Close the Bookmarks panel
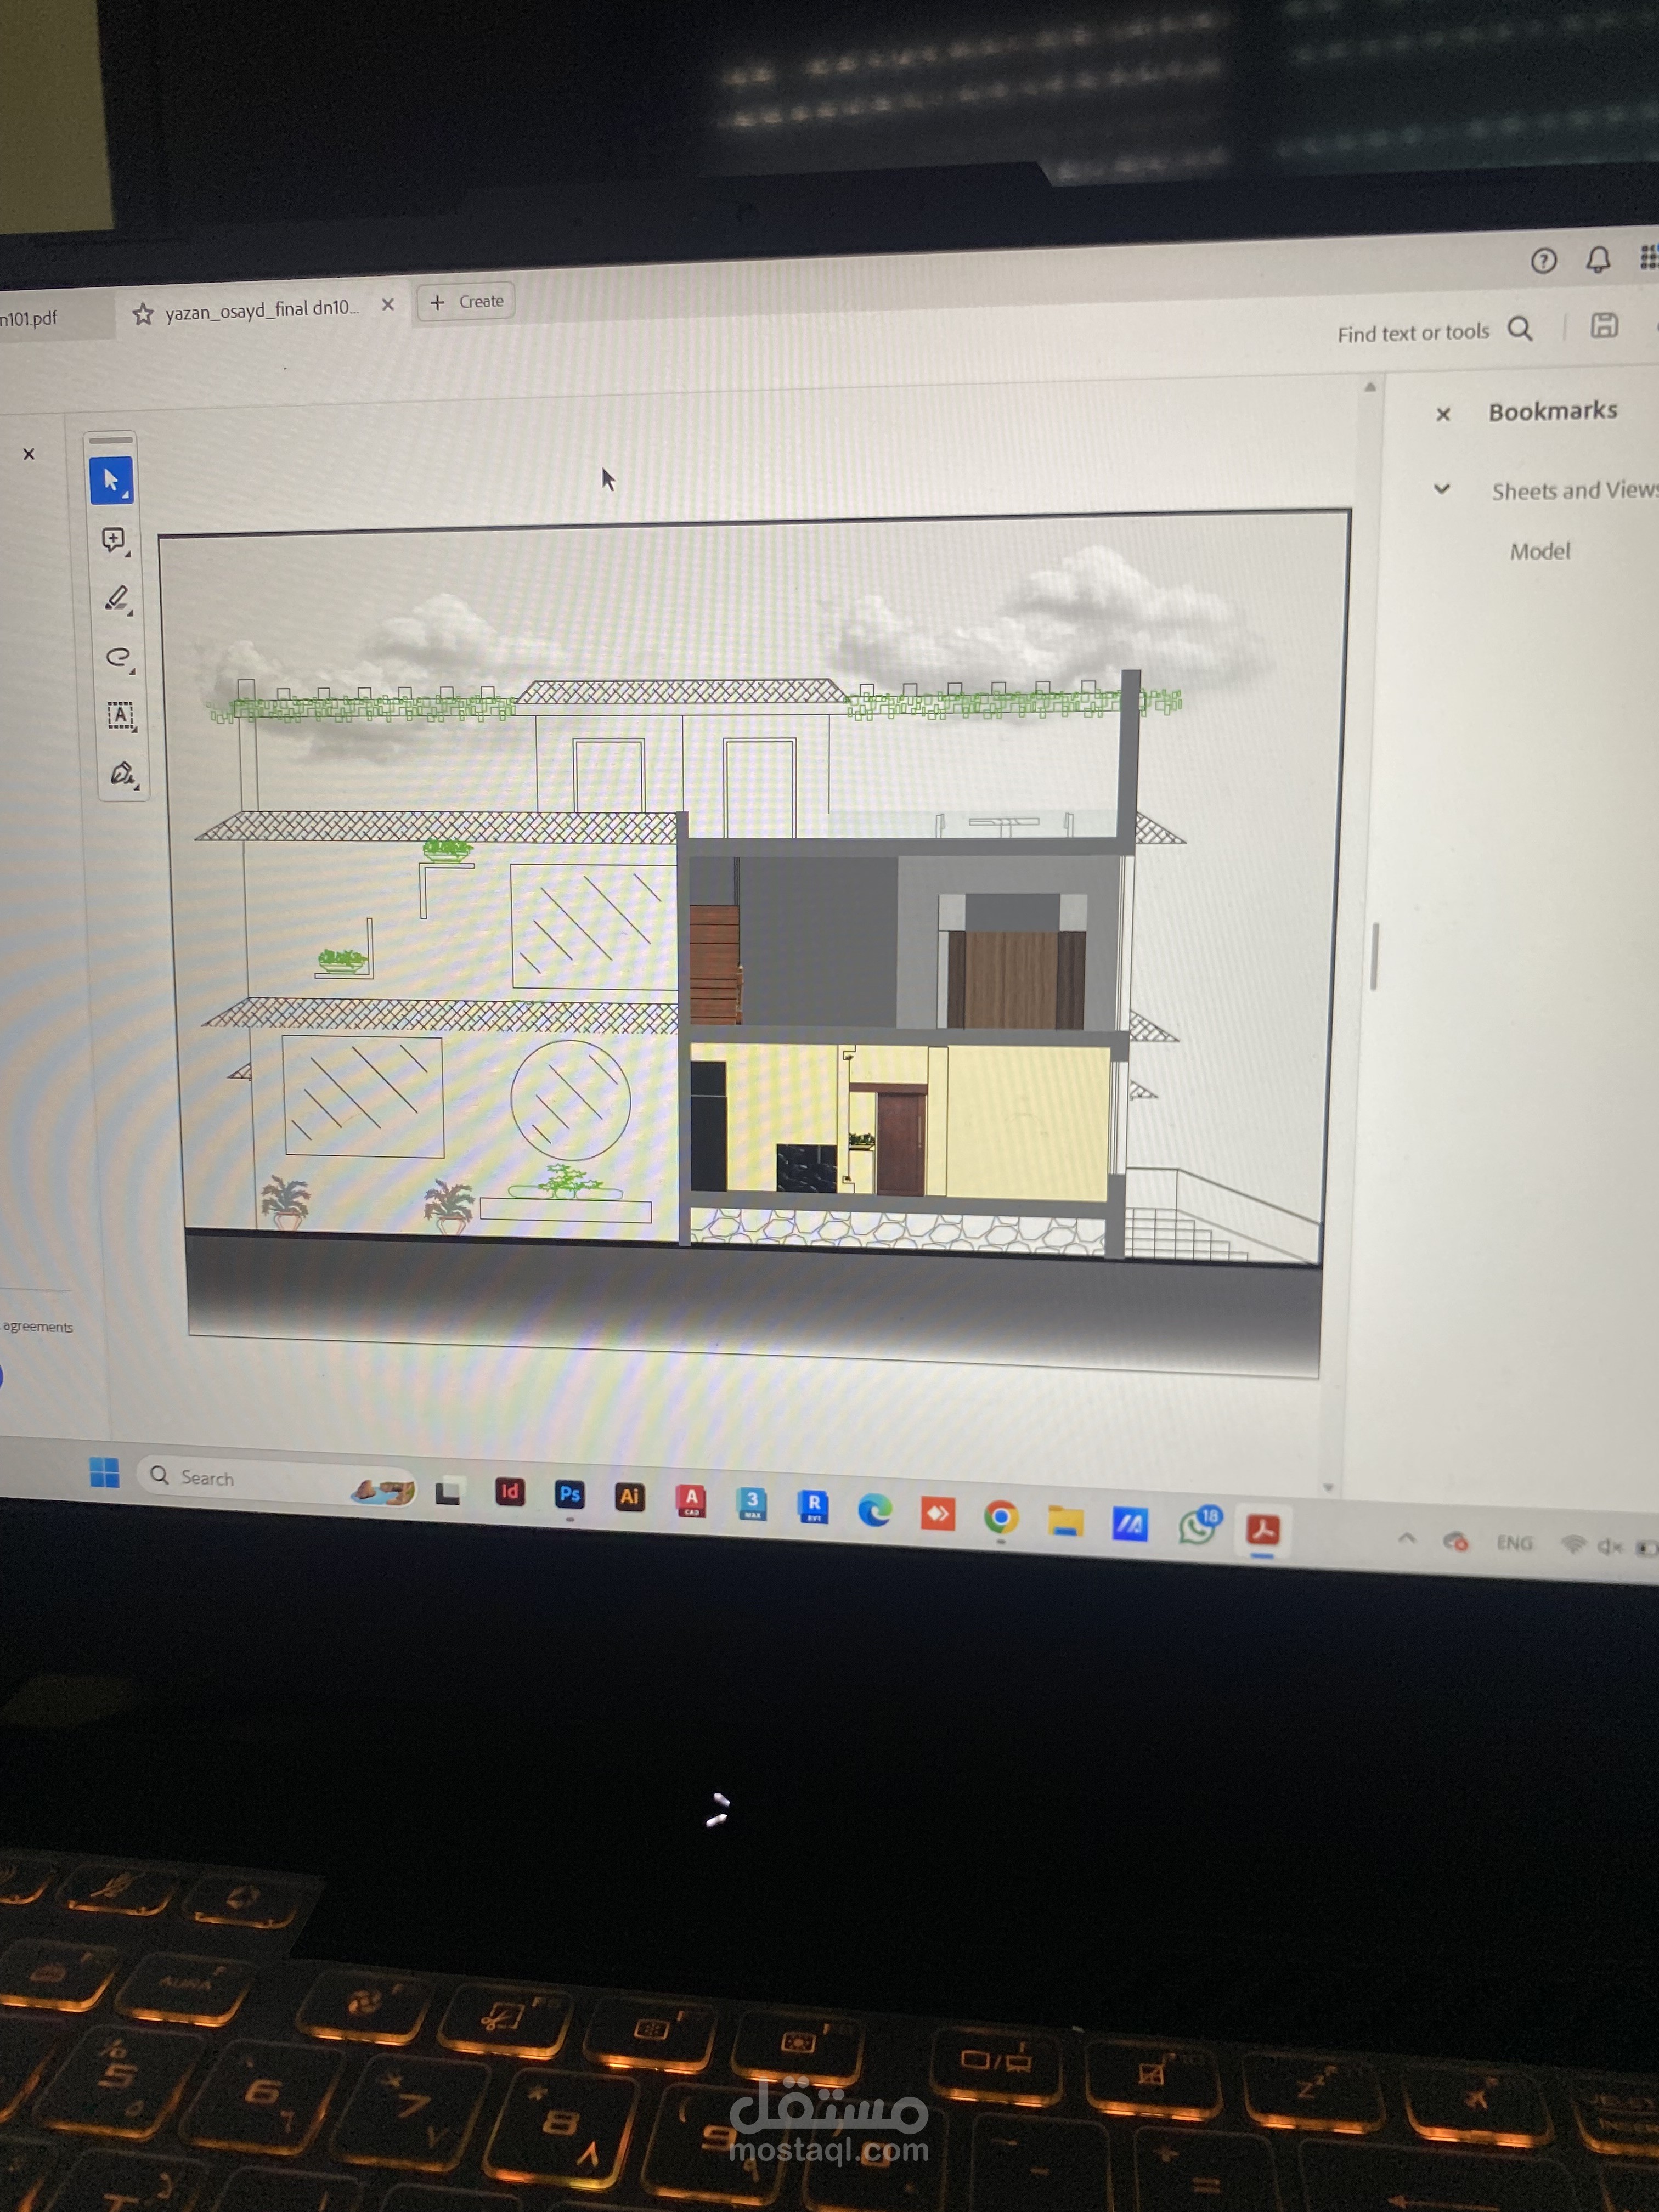Viewport: 1659px width, 2212px height. click(x=1443, y=414)
